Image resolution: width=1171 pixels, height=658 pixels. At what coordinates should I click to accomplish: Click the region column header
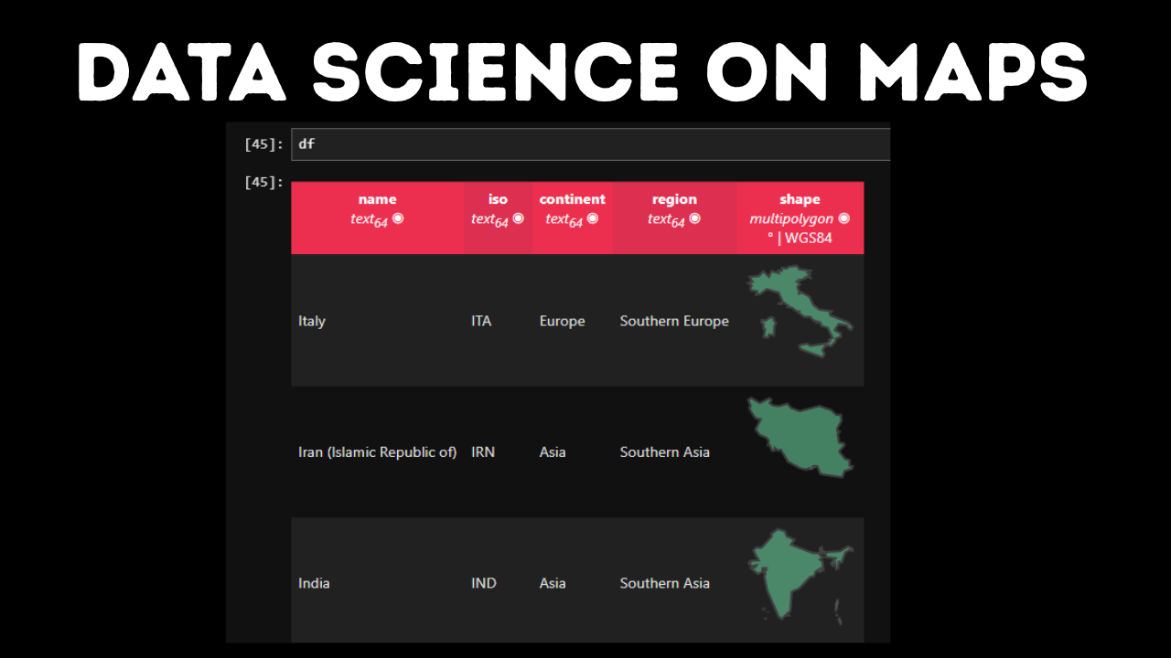674,218
